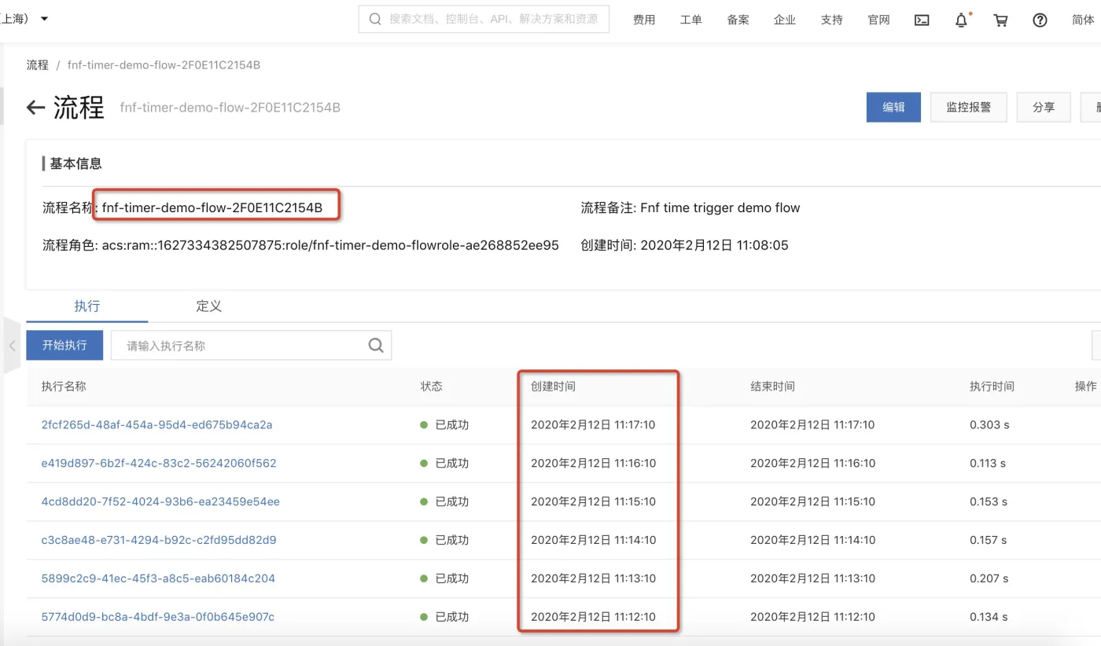
Task: Click the 执行时间 column header
Action: tap(992, 387)
